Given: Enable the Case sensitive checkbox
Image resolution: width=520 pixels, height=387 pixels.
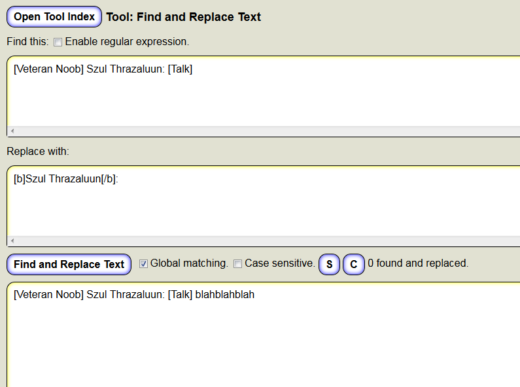Looking at the screenshot, I should tap(237, 263).
